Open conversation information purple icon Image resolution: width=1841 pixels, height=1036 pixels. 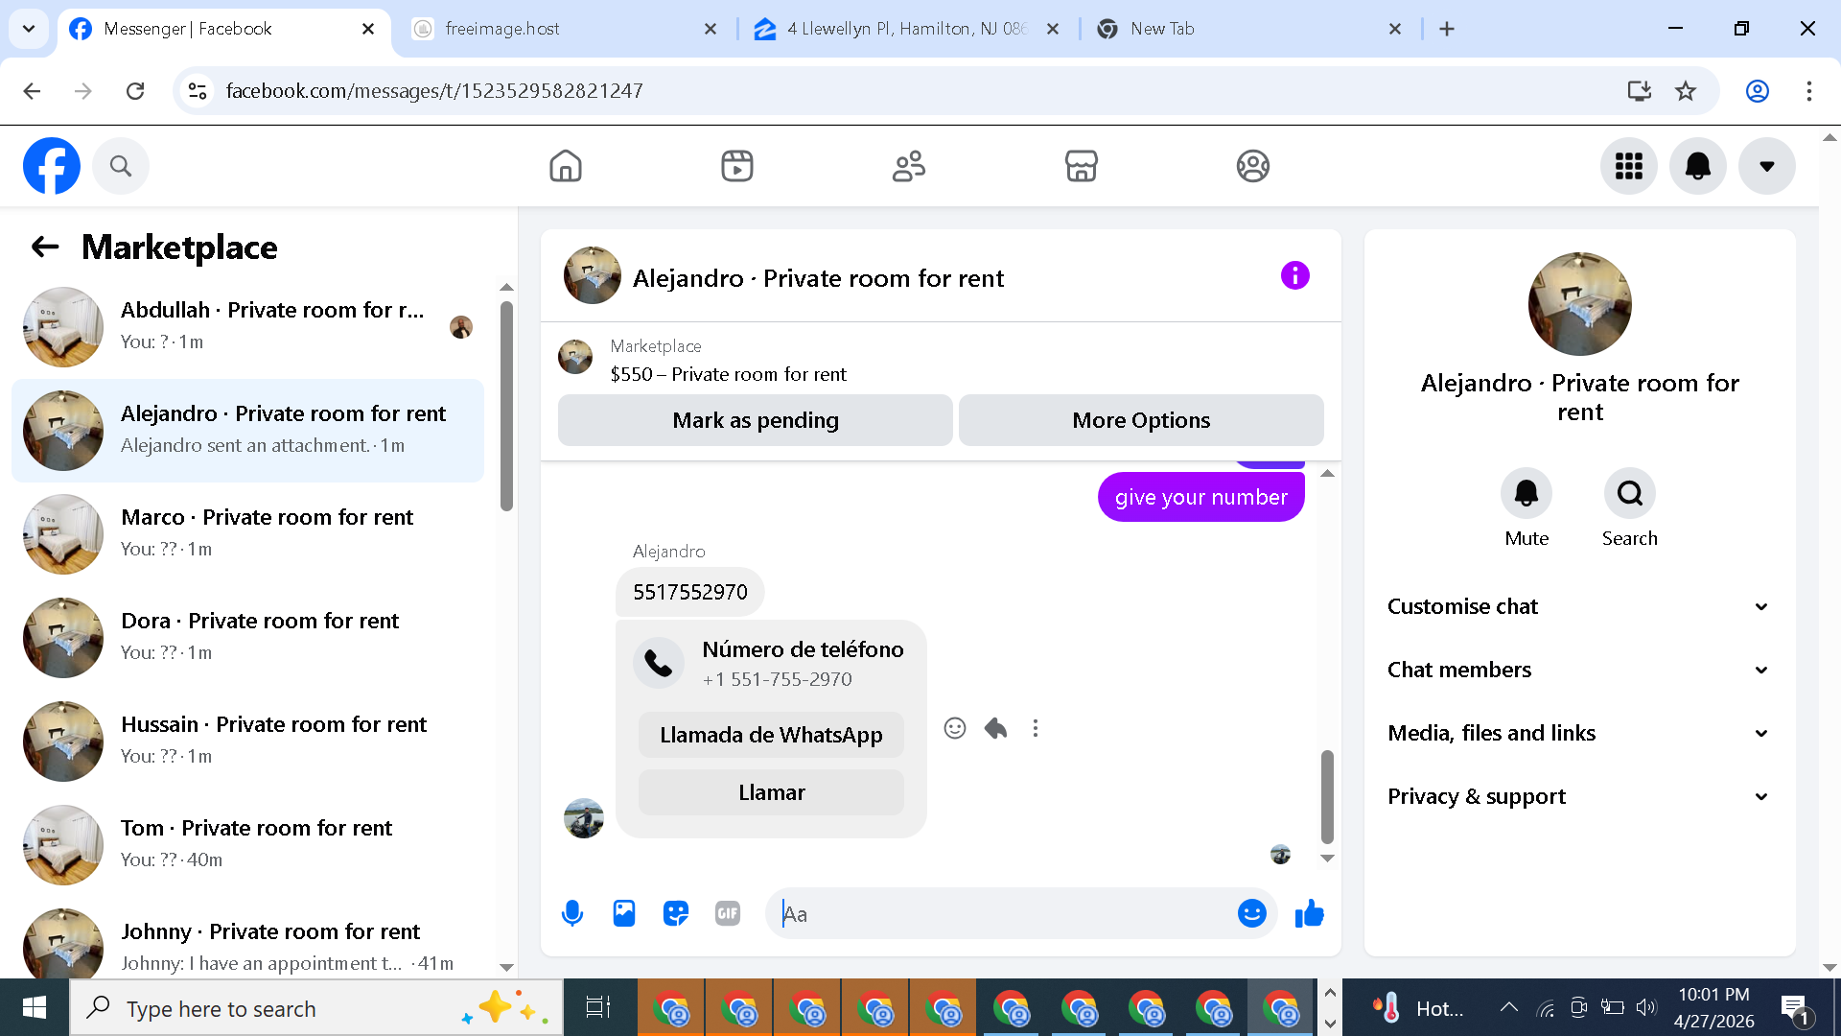[x=1294, y=276]
